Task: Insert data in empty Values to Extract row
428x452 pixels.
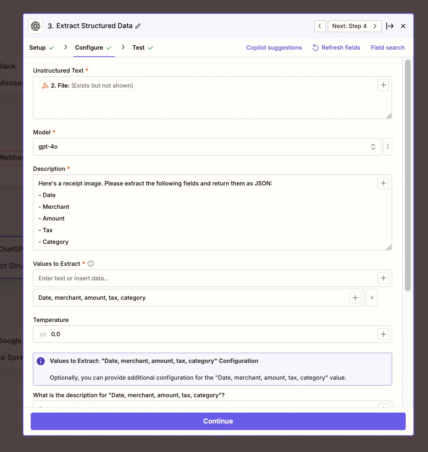Action: pos(383,278)
